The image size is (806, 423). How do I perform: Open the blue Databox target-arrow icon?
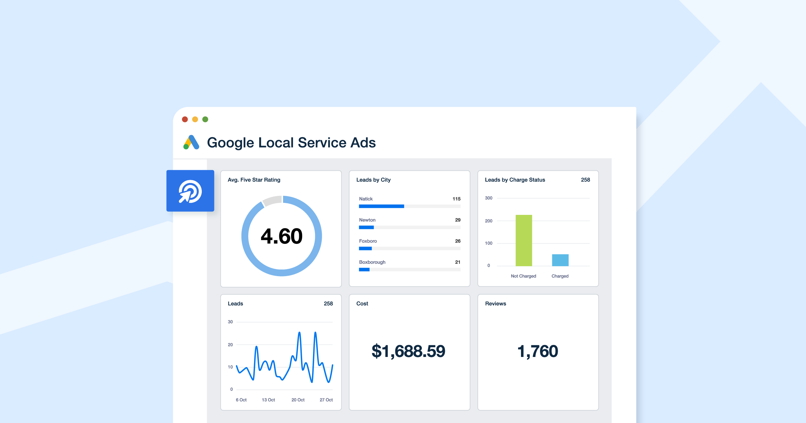pos(190,190)
